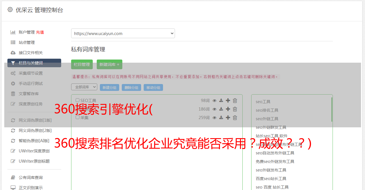This screenshot has height=190, width=365.
Task: Expand the 全部词库 dropdown
Action: (84, 87)
